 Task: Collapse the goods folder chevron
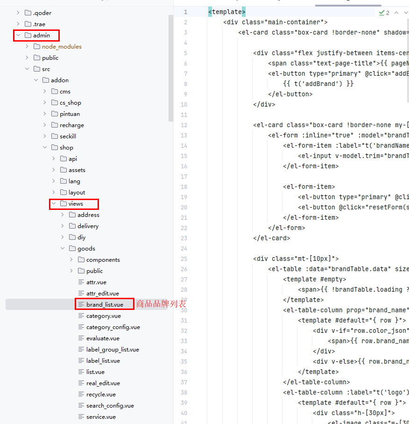pos(63,249)
